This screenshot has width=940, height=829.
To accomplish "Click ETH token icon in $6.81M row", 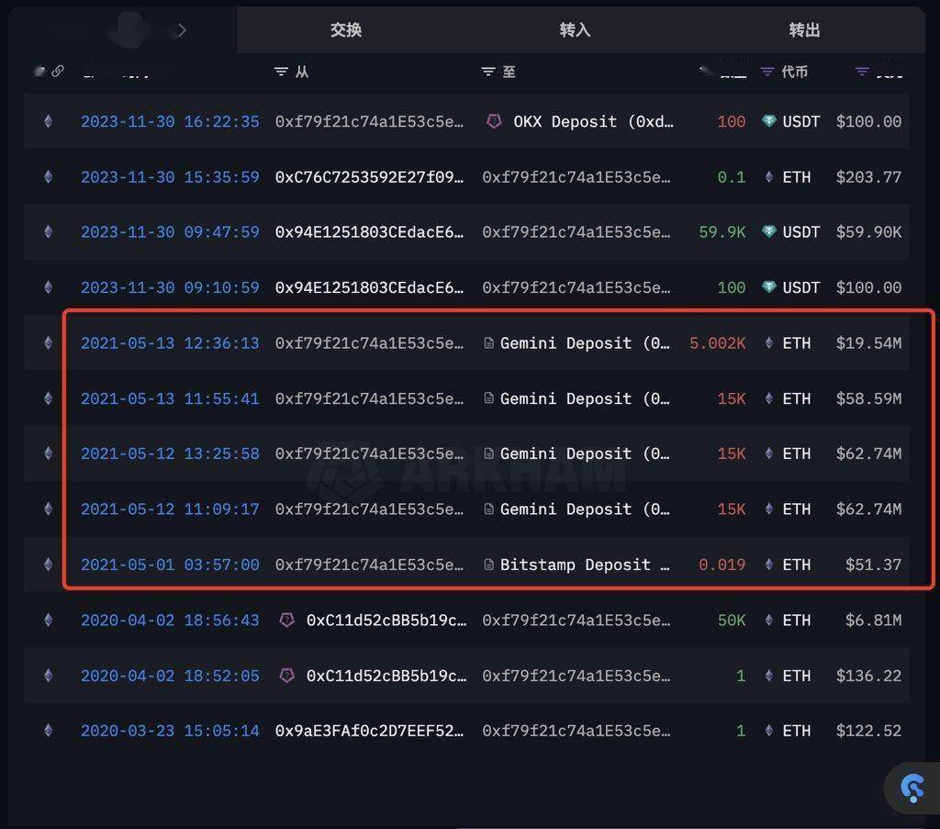I will (x=768, y=620).
